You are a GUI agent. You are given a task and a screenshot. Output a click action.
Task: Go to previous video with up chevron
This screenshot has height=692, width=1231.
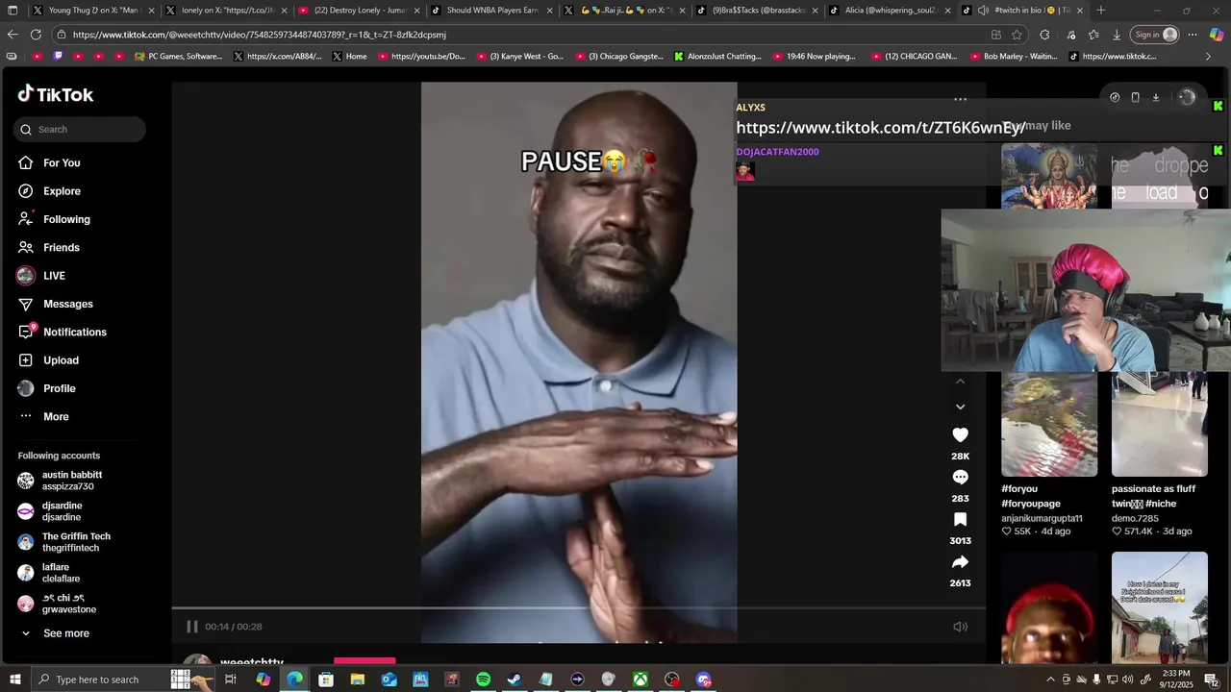(960, 382)
